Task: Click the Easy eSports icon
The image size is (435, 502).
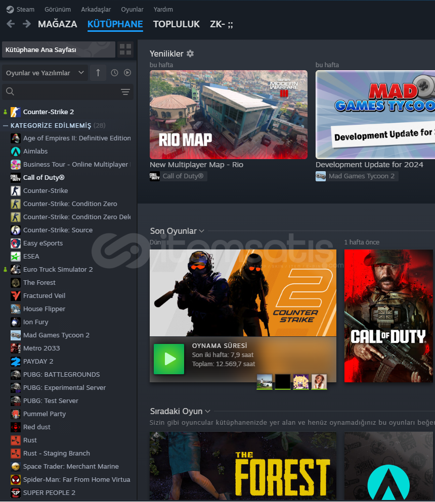Action: (16, 243)
